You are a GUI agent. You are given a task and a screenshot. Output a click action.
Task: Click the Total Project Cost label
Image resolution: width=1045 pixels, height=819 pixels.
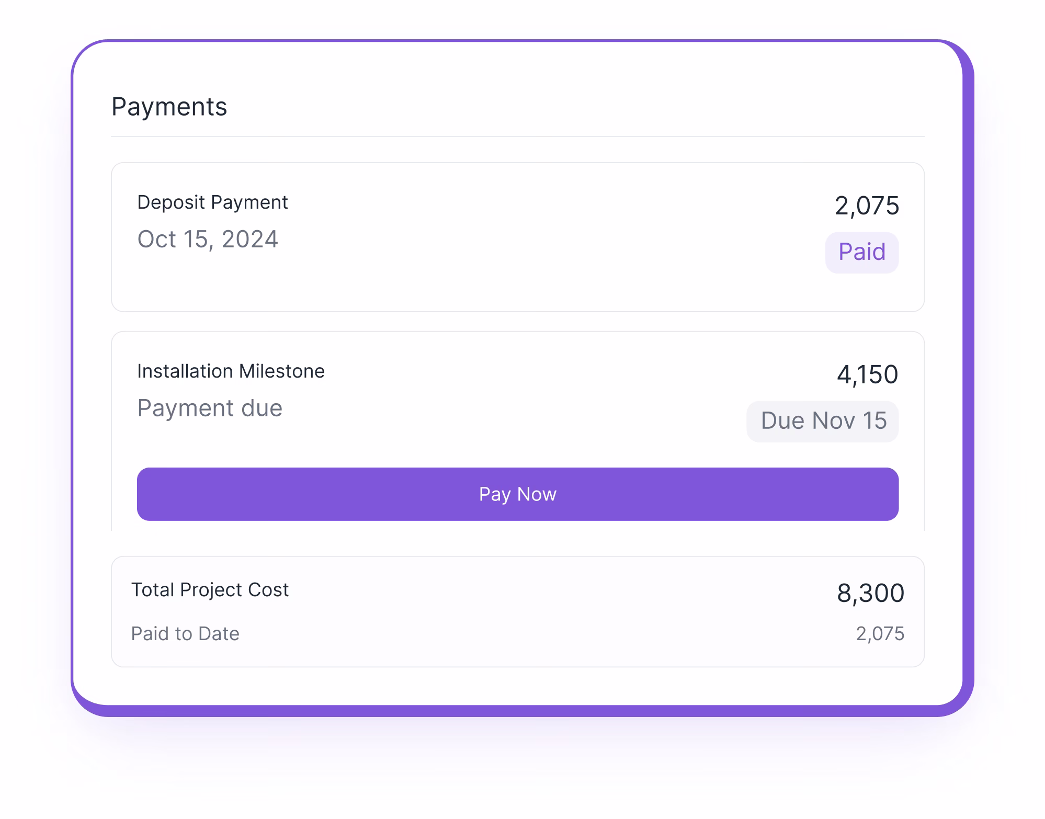pyautogui.click(x=209, y=590)
